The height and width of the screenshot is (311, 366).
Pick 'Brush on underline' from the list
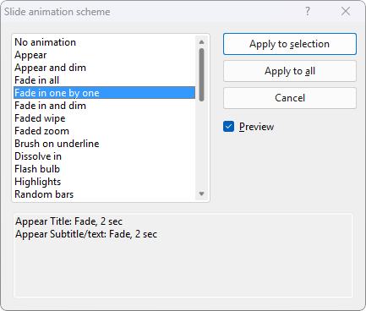click(104, 144)
